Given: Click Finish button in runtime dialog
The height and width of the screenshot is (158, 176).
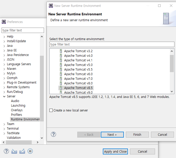Looking at the screenshot, I should pyautogui.click(x=137, y=134).
